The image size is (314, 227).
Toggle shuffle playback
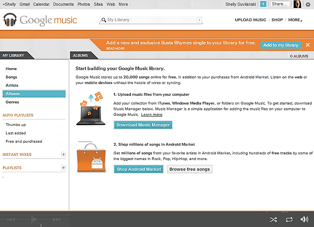tap(273, 219)
